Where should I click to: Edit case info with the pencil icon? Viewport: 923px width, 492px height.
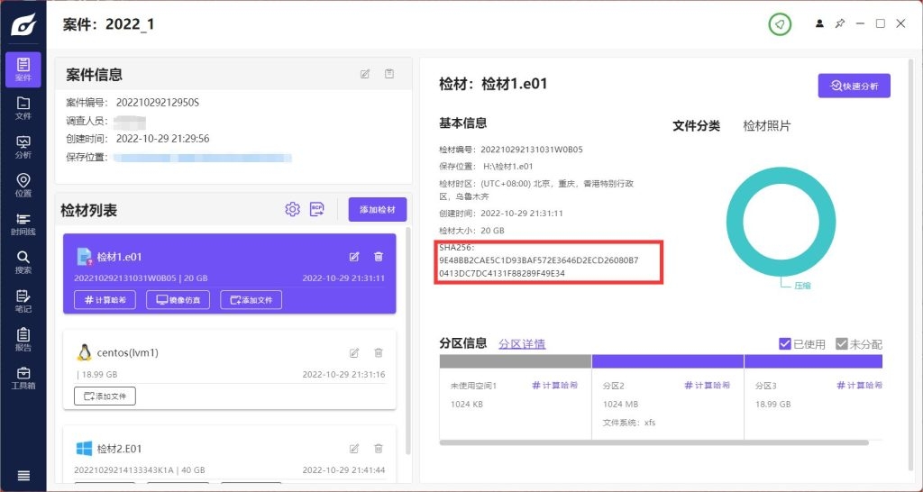pos(365,74)
